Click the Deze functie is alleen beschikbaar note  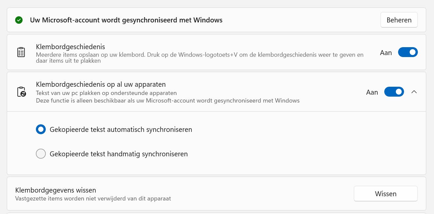[168, 100]
